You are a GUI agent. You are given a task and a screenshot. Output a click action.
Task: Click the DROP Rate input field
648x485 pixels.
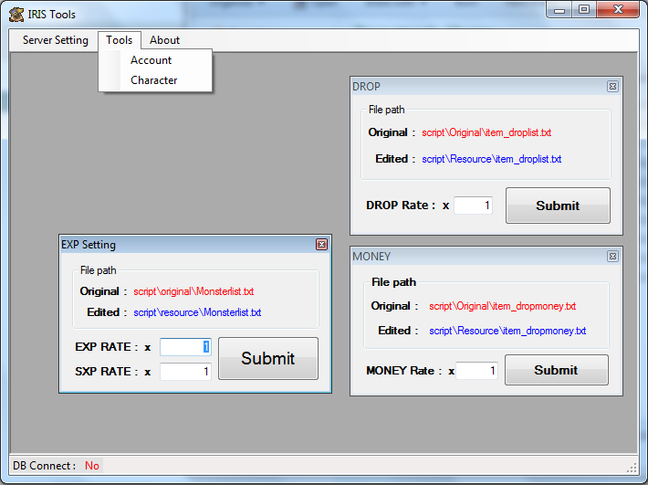pyautogui.click(x=474, y=206)
